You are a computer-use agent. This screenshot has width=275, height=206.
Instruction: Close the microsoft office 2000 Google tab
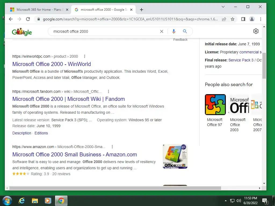coord(131,10)
